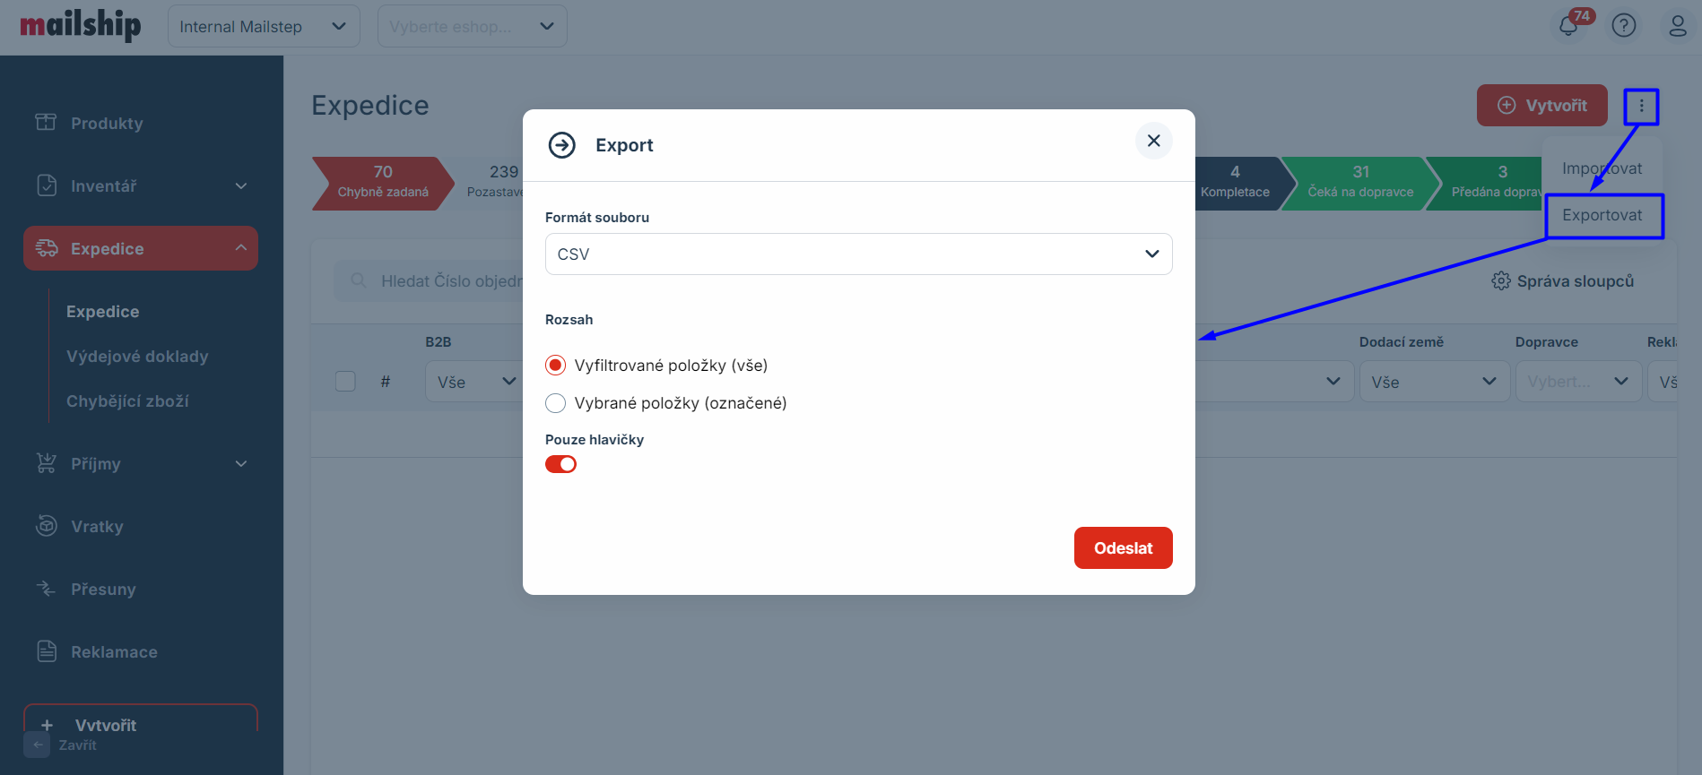Select Vybrané položky (označené) radio option

pyautogui.click(x=556, y=403)
